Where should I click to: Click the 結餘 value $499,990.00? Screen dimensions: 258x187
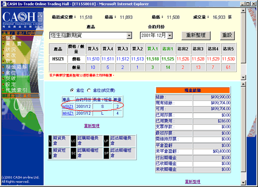tap(220, 97)
